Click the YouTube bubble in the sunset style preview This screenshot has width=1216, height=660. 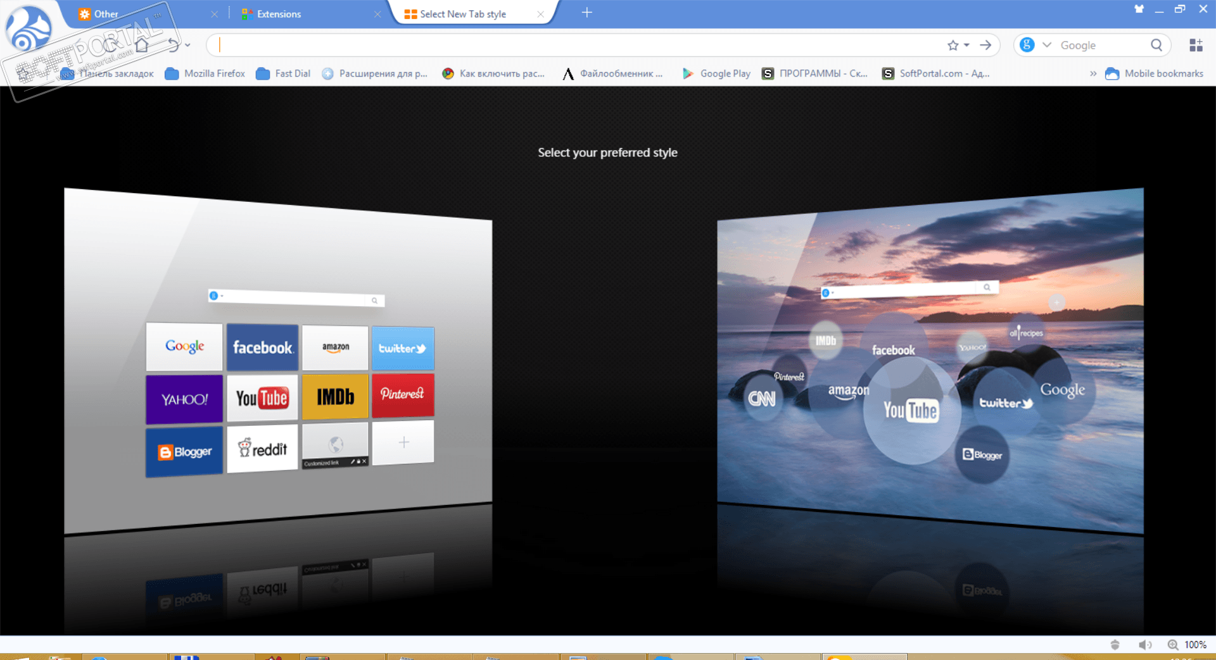tap(911, 410)
